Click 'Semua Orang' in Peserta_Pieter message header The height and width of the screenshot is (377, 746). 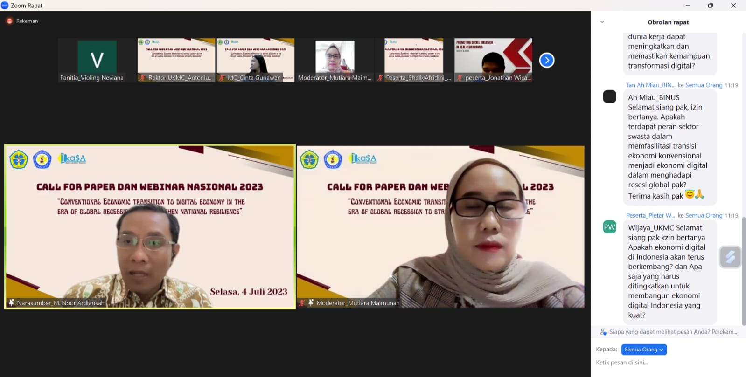[704, 215]
